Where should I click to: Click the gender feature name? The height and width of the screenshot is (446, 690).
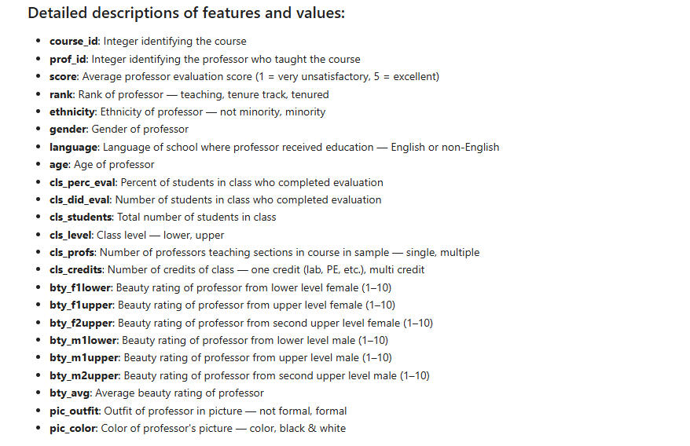(68, 130)
